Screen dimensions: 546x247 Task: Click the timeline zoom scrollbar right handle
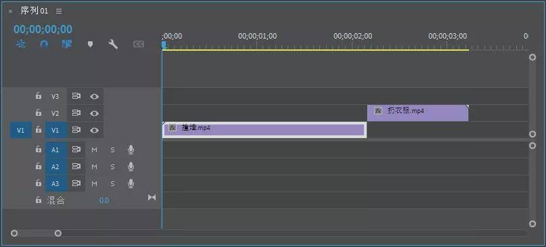pyautogui.click(x=58, y=233)
